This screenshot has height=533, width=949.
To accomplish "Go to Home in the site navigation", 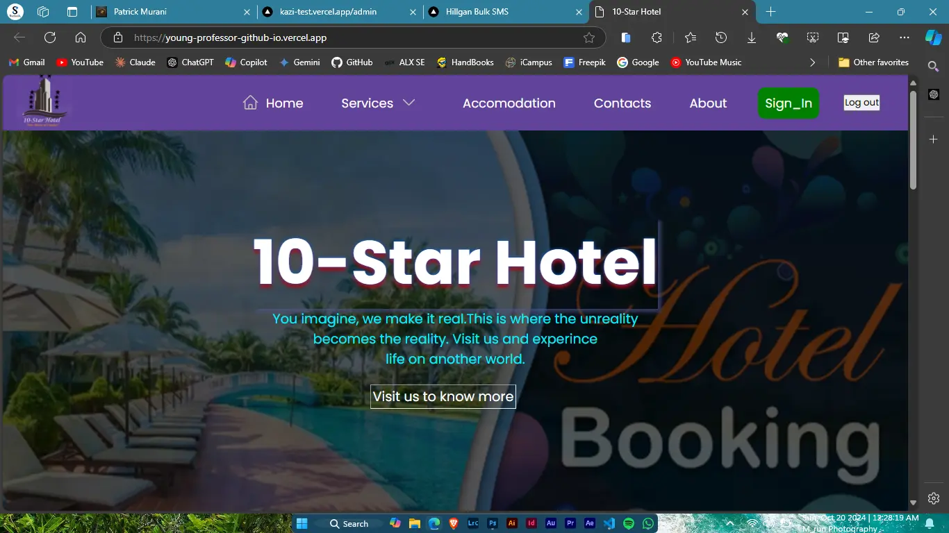I will (284, 103).
